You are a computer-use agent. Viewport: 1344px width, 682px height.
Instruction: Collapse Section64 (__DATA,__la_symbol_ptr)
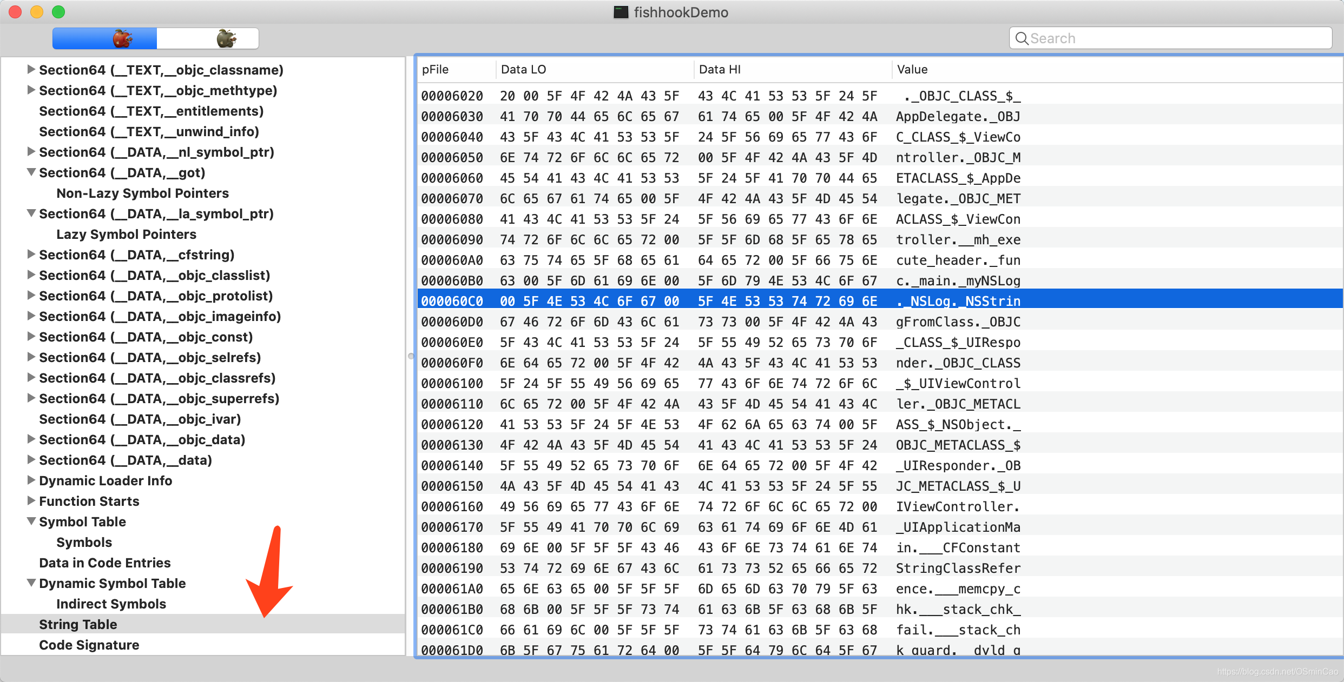click(31, 213)
